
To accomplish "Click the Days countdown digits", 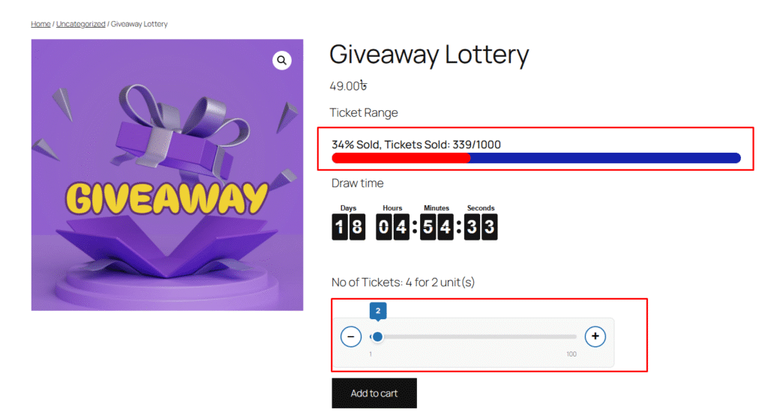I will (349, 226).
